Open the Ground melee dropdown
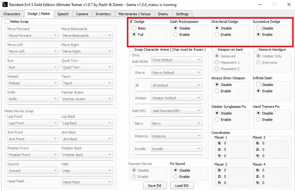The image size is (295, 191). click(x=33, y=171)
